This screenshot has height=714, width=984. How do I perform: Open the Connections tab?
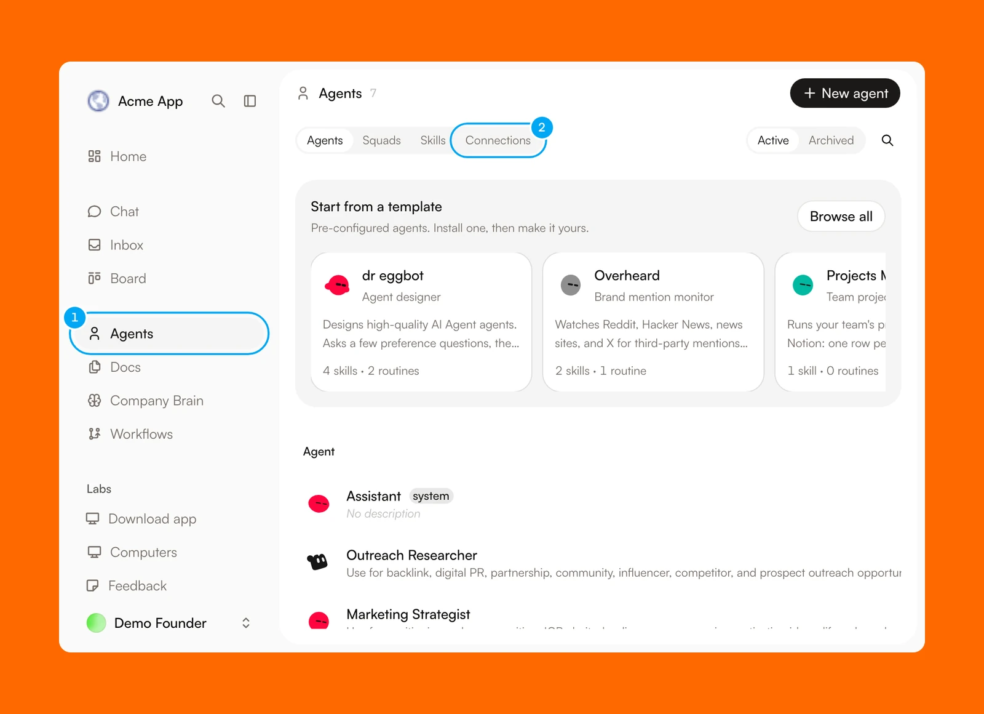tap(498, 140)
